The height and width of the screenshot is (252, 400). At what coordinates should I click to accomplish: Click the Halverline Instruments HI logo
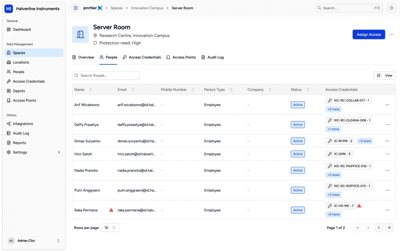click(x=9, y=9)
